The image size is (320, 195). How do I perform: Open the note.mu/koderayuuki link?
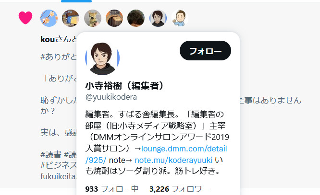[173, 160]
